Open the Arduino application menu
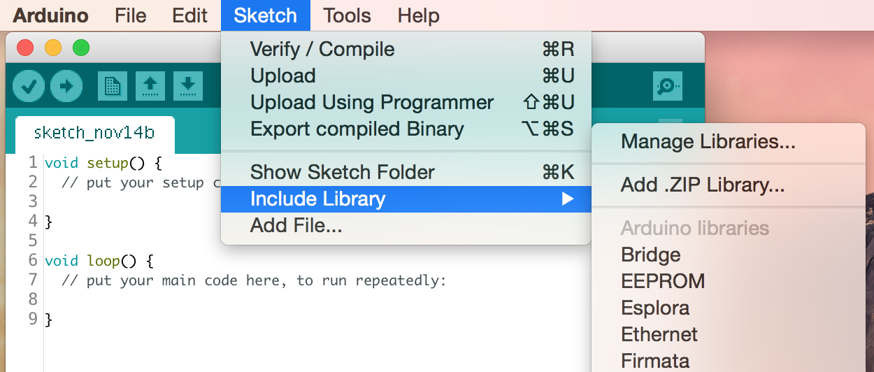 tap(51, 15)
